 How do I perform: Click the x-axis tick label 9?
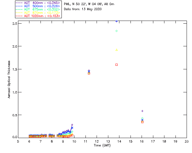click(x=63, y=141)
